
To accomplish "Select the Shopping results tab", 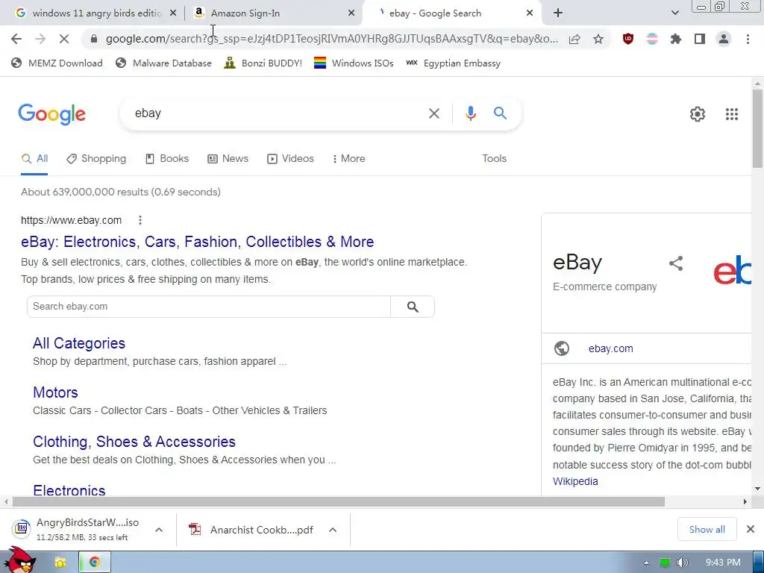I will [x=96, y=159].
